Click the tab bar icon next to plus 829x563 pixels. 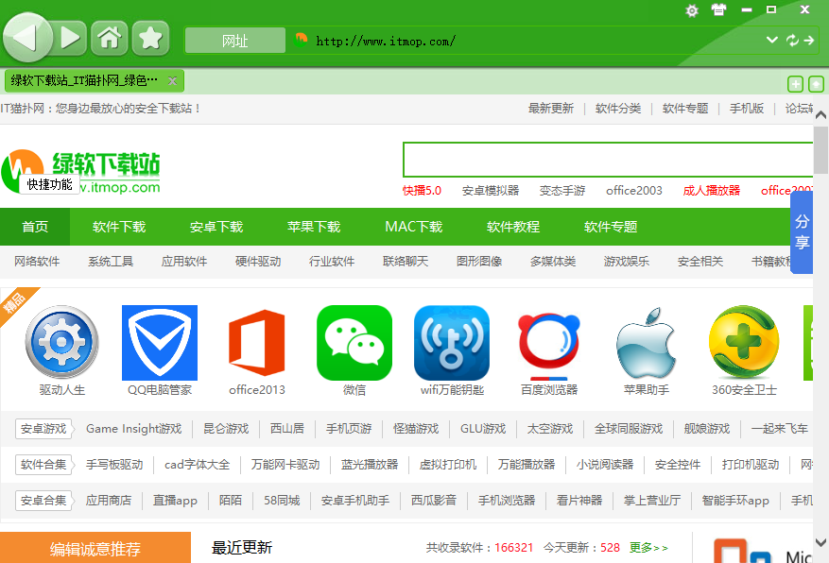pyautogui.click(x=816, y=83)
